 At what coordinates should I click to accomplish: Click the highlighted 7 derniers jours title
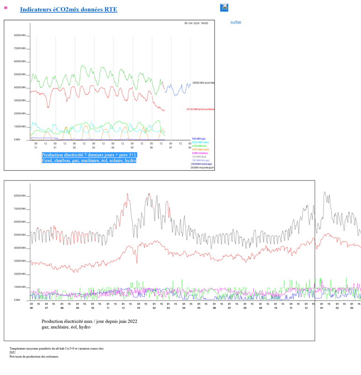coord(89,155)
